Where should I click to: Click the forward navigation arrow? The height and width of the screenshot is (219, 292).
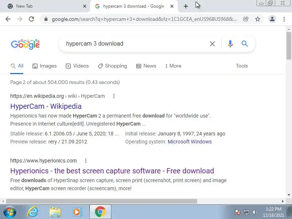point(20,19)
